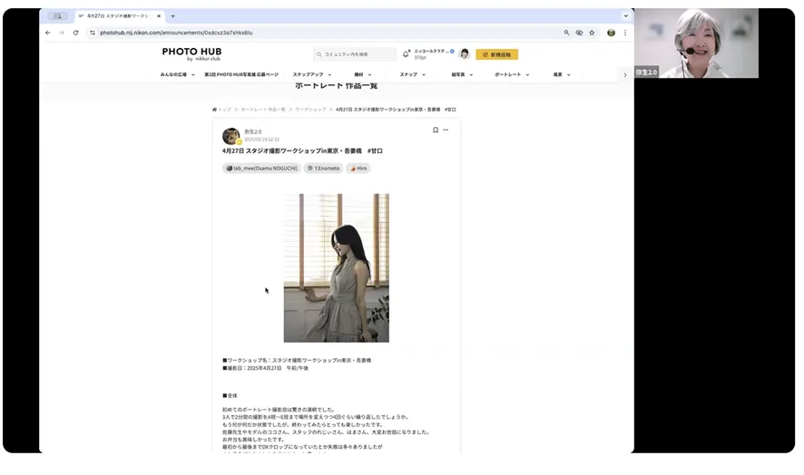Expand the みんなの広場 menu
Screen dimensions: 804x475
(x=178, y=75)
